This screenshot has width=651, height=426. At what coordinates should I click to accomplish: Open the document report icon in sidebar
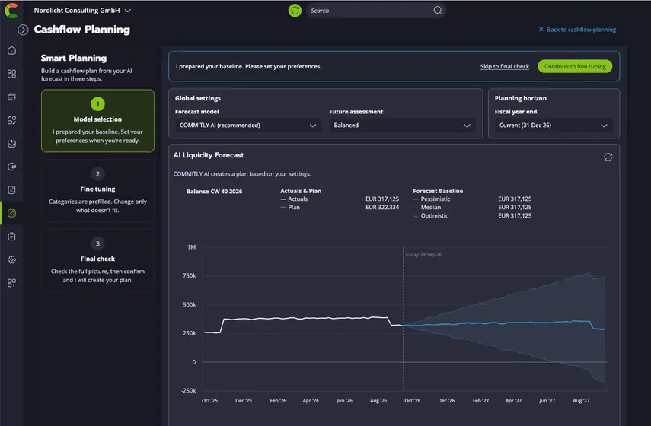(11, 190)
